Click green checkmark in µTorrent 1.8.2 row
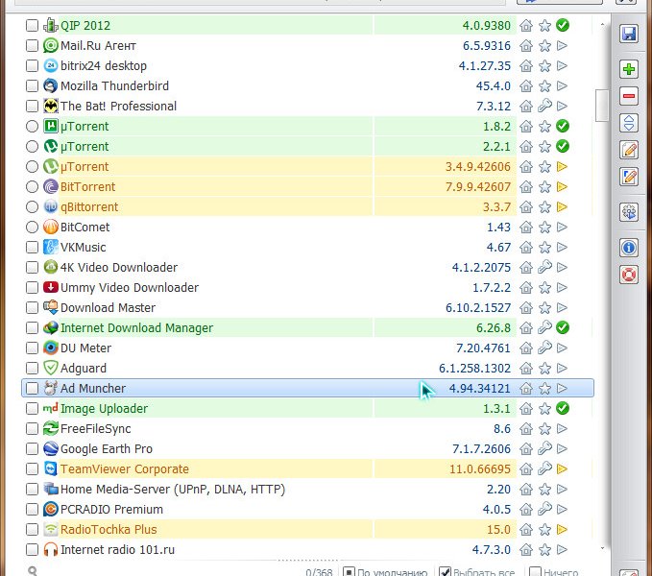652x576 pixels. pyautogui.click(x=563, y=126)
